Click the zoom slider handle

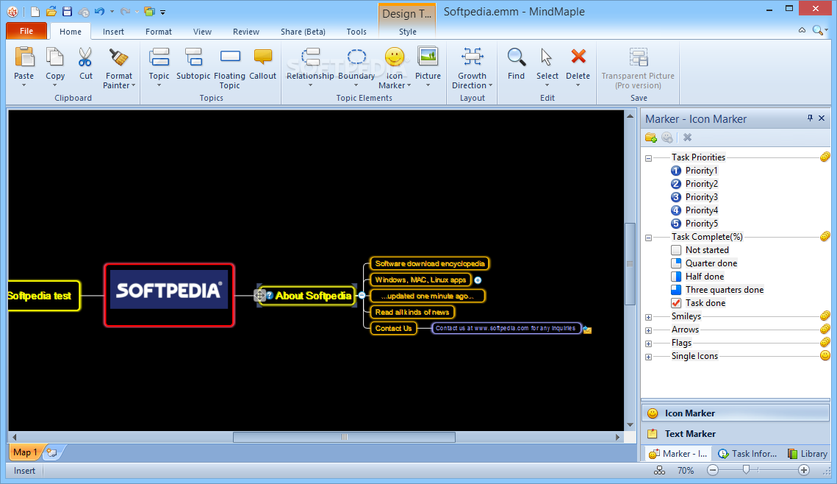(x=747, y=469)
